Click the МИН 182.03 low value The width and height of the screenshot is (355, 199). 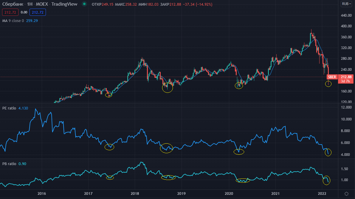148,4
